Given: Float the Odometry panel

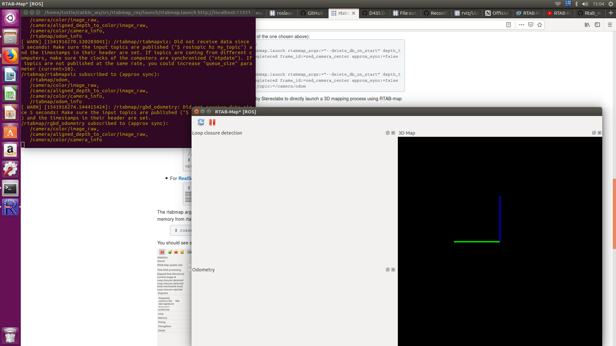Looking at the screenshot, I should 388,270.
